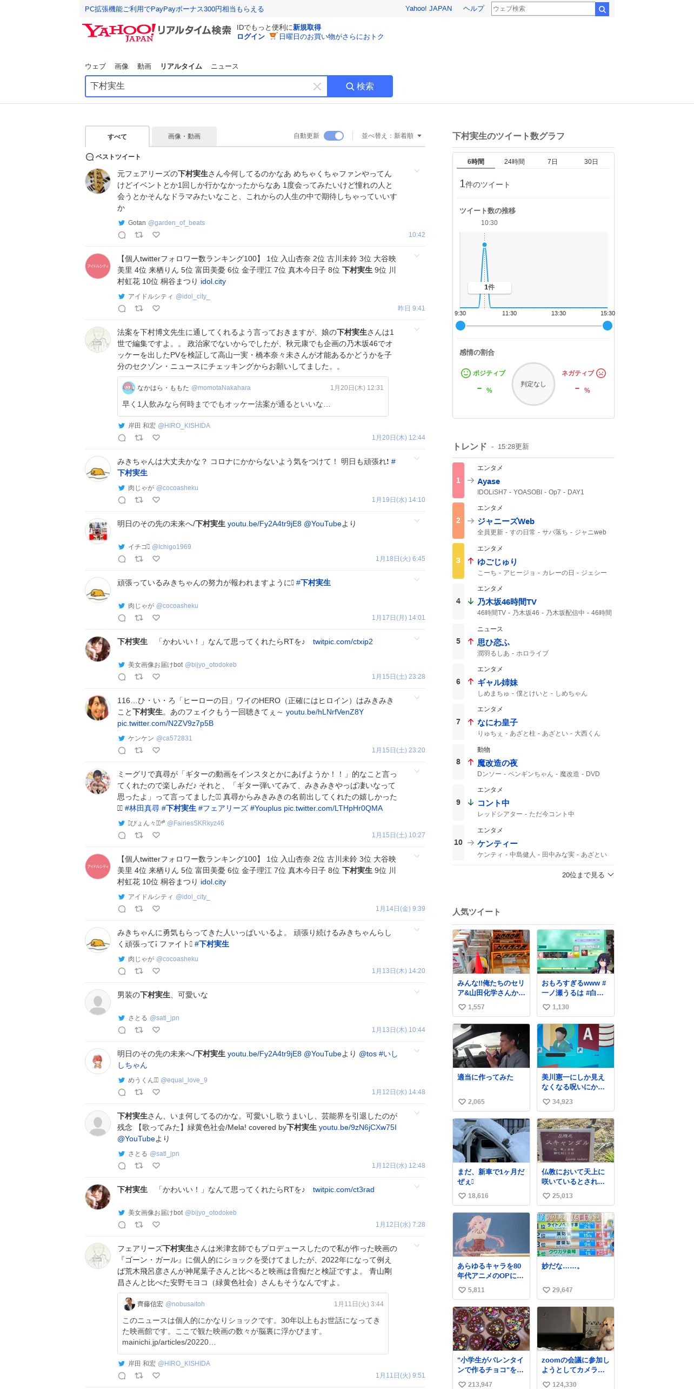Expand options on the ケンケン tweet

tap(417, 698)
